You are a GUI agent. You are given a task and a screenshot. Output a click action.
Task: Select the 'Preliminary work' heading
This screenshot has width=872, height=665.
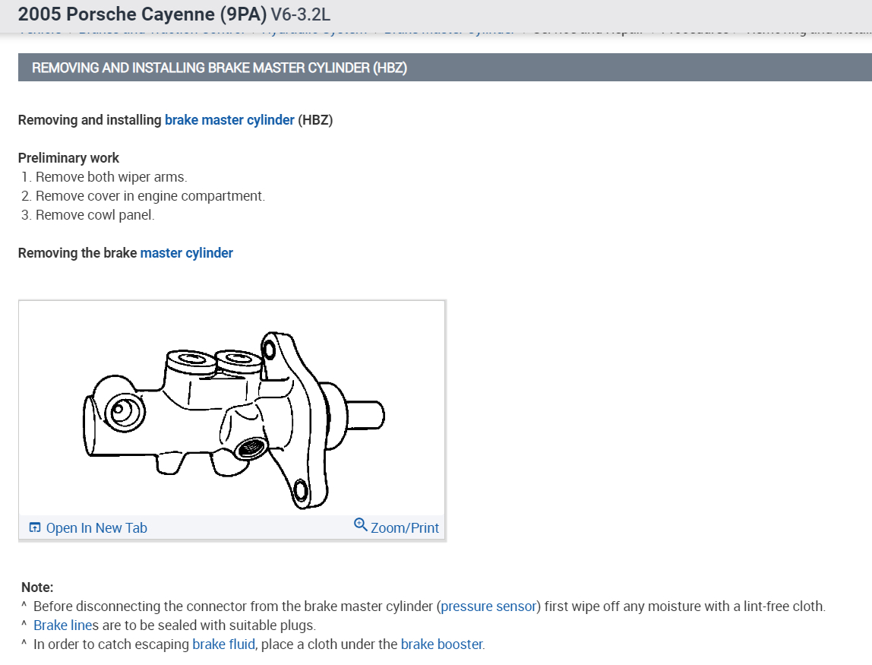[x=68, y=158]
